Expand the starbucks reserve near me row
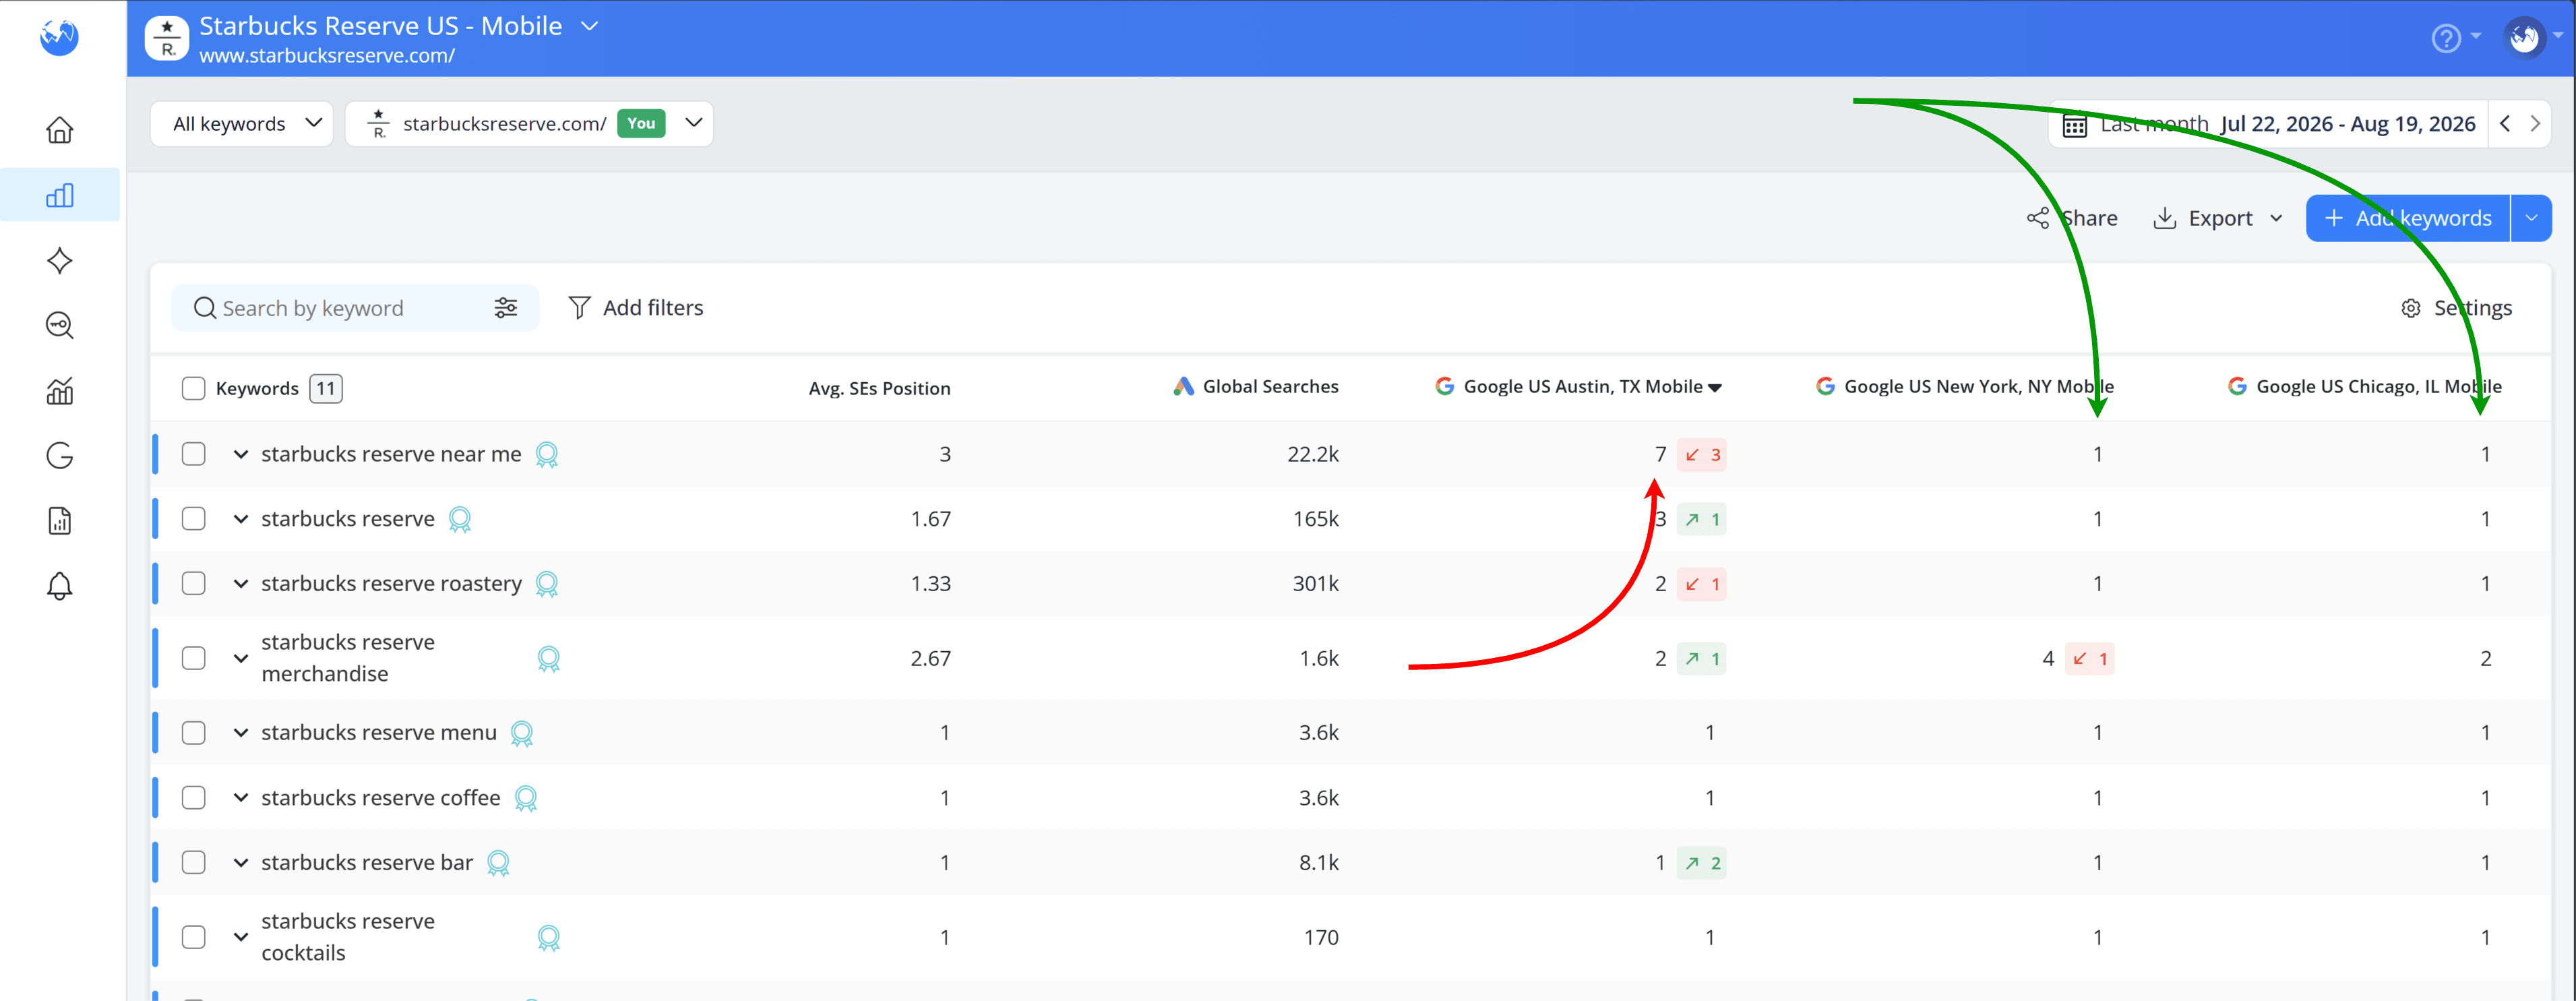 (241, 454)
